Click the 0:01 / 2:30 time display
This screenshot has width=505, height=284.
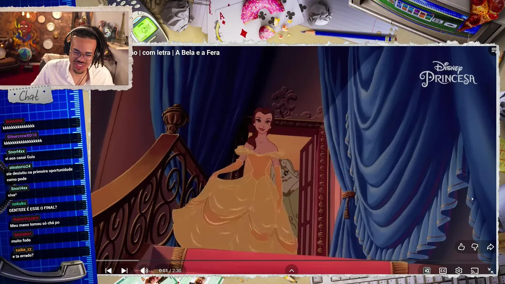click(x=170, y=271)
